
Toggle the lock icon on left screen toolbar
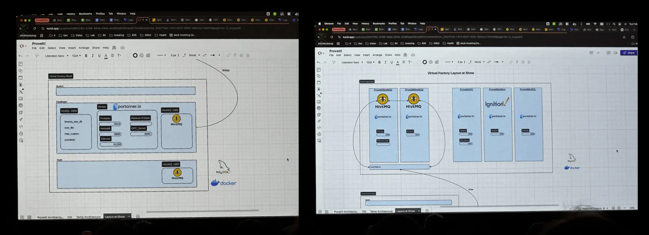[x=248, y=55]
